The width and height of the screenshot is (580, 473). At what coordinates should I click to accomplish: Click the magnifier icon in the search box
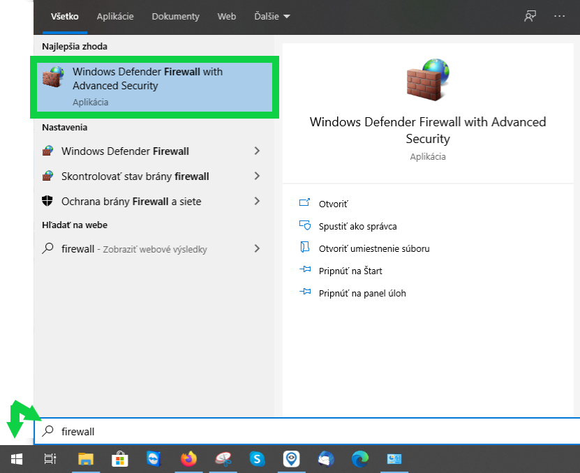pos(47,431)
